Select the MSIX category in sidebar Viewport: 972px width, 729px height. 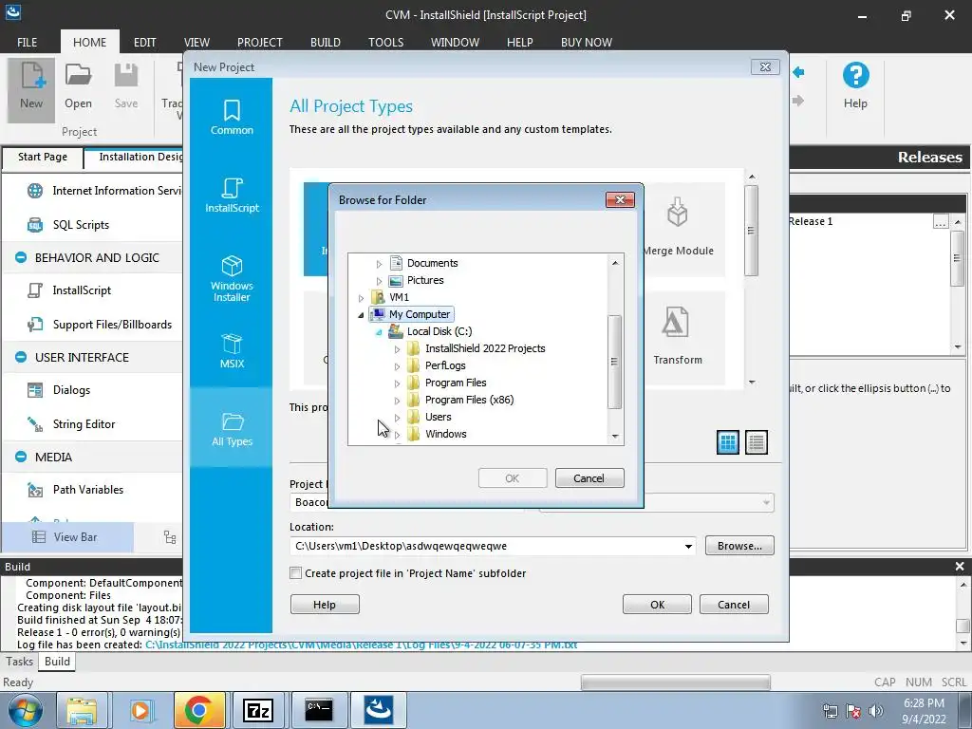pos(232,350)
